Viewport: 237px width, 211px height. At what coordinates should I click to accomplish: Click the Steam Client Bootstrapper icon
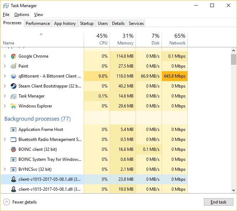point(14,86)
